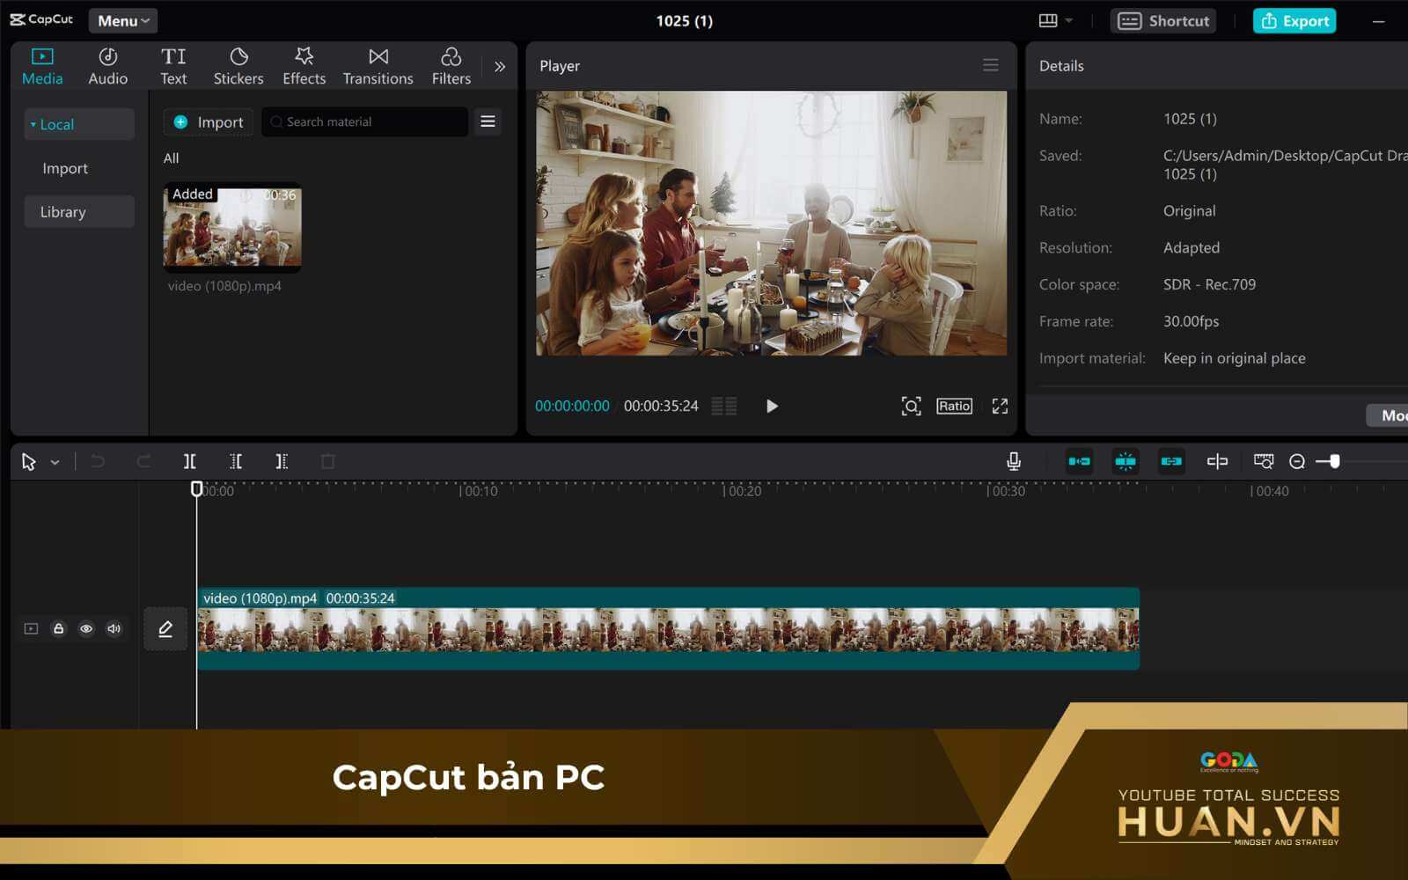
Task: Click the track cover edit pencil icon
Action: [165, 628]
